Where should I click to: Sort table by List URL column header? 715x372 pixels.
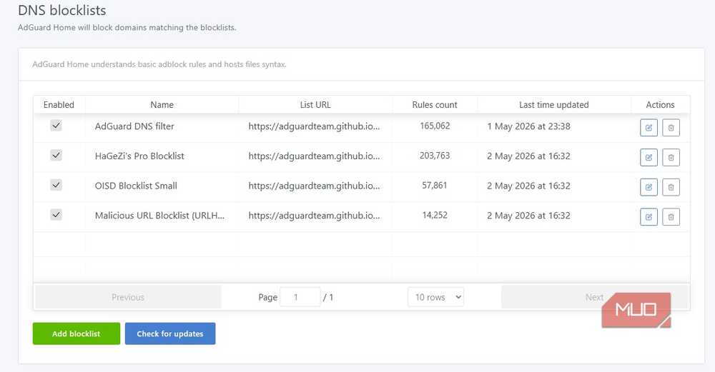click(x=315, y=105)
